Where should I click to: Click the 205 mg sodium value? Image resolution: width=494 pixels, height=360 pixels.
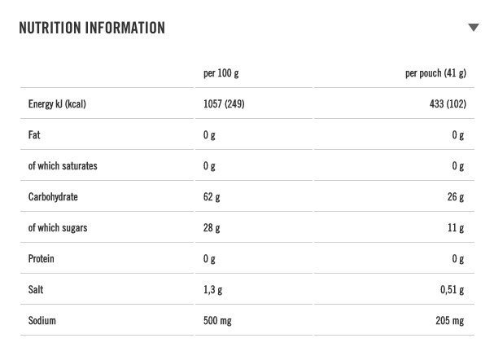[x=449, y=321]
